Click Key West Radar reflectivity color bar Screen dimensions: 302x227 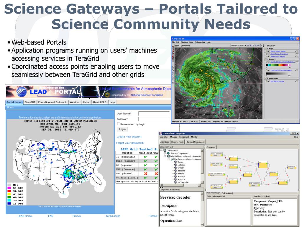click(x=278, y=65)
